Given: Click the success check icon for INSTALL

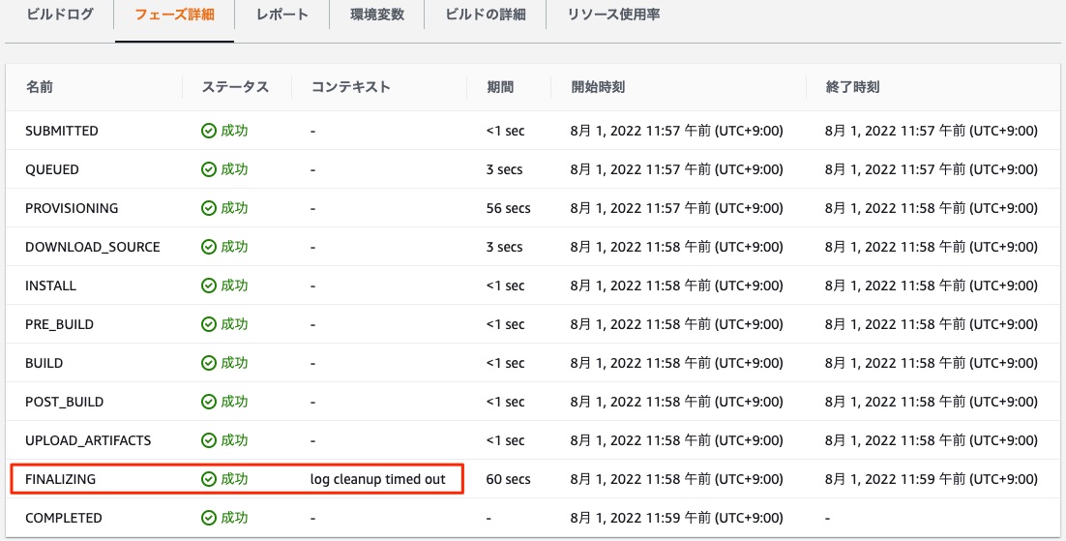Looking at the screenshot, I should click(209, 286).
